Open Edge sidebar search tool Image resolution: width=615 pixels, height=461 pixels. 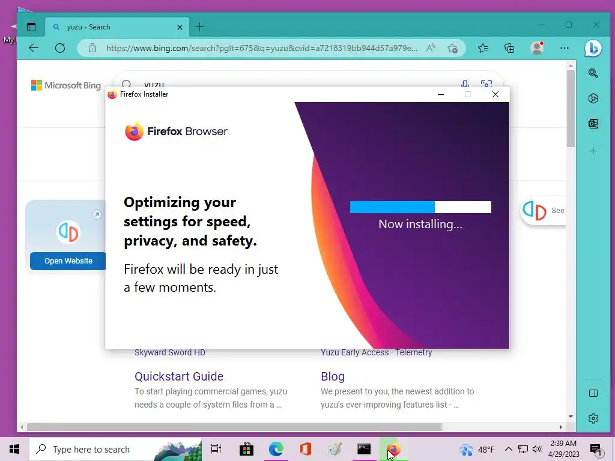pos(593,73)
